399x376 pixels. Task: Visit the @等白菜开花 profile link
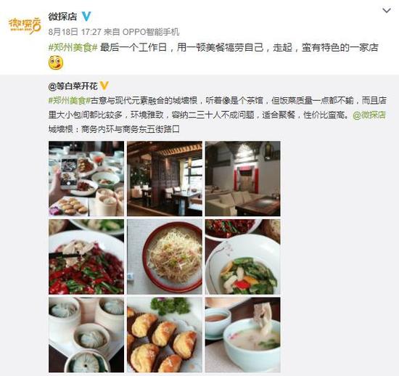pos(73,86)
